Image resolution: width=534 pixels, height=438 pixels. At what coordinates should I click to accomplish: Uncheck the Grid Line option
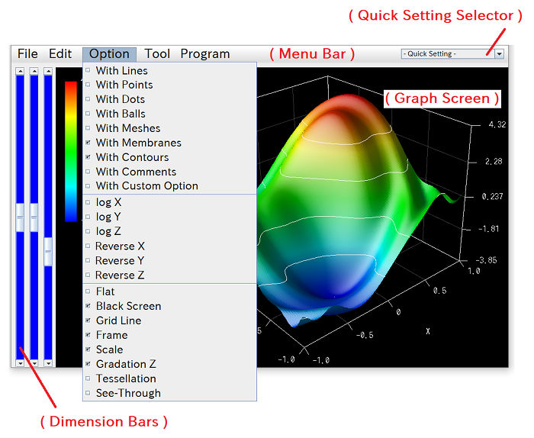169,320
